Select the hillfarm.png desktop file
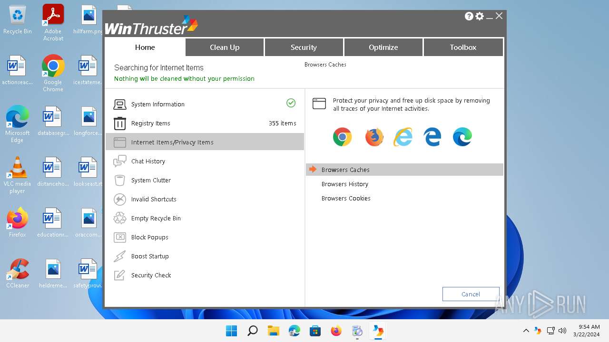 (88, 20)
